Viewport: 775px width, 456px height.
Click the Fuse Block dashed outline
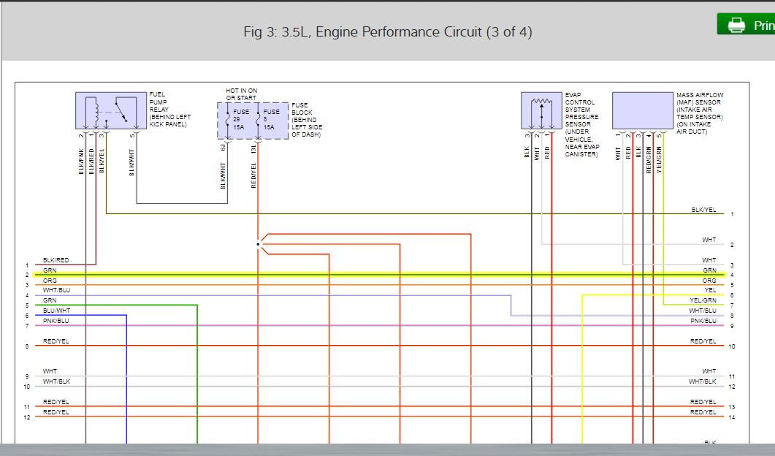252,121
